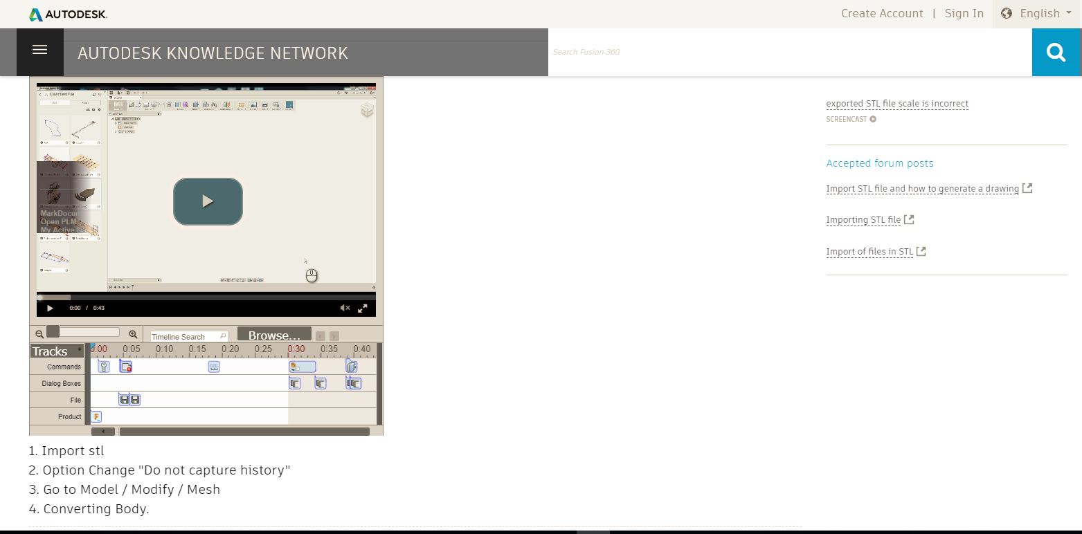Click external link icon beside 'Importing STL file'
This screenshot has height=534, width=1082.
(910, 219)
